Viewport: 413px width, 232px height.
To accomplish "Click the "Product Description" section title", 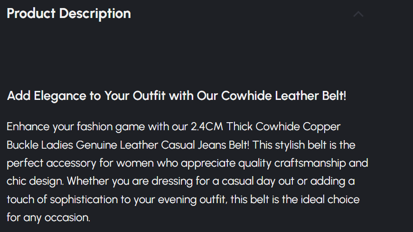I will [69, 14].
